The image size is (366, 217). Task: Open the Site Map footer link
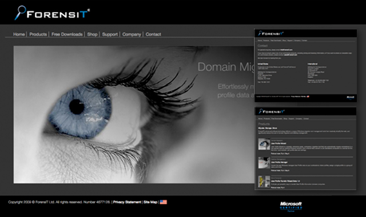click(x=150, y=202)
